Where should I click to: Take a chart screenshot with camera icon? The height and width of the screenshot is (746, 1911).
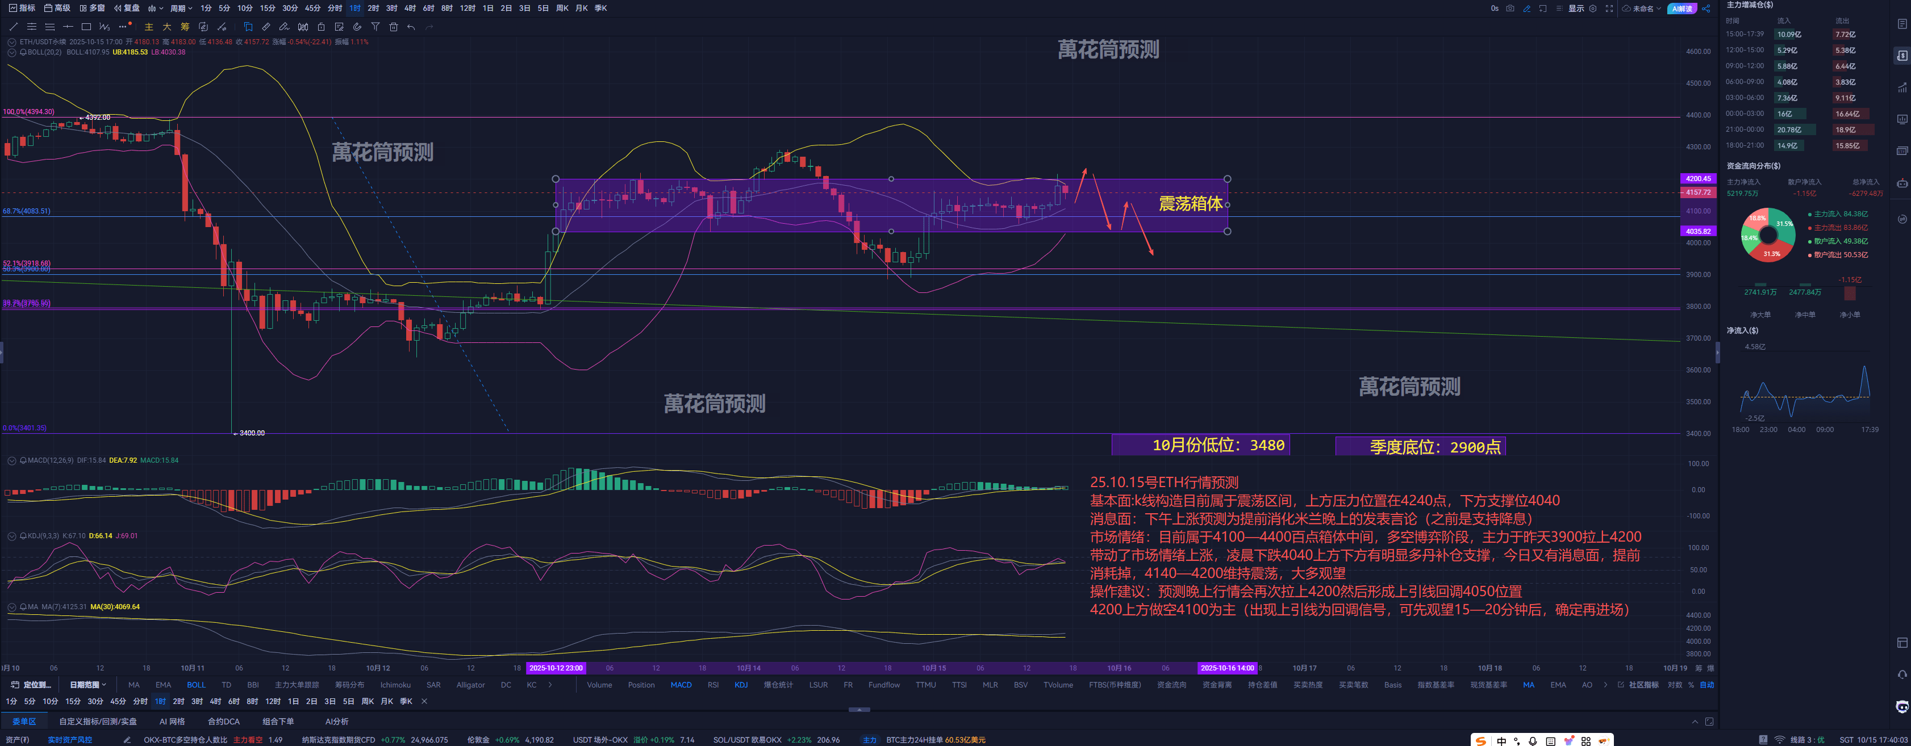coord(1510,8)
